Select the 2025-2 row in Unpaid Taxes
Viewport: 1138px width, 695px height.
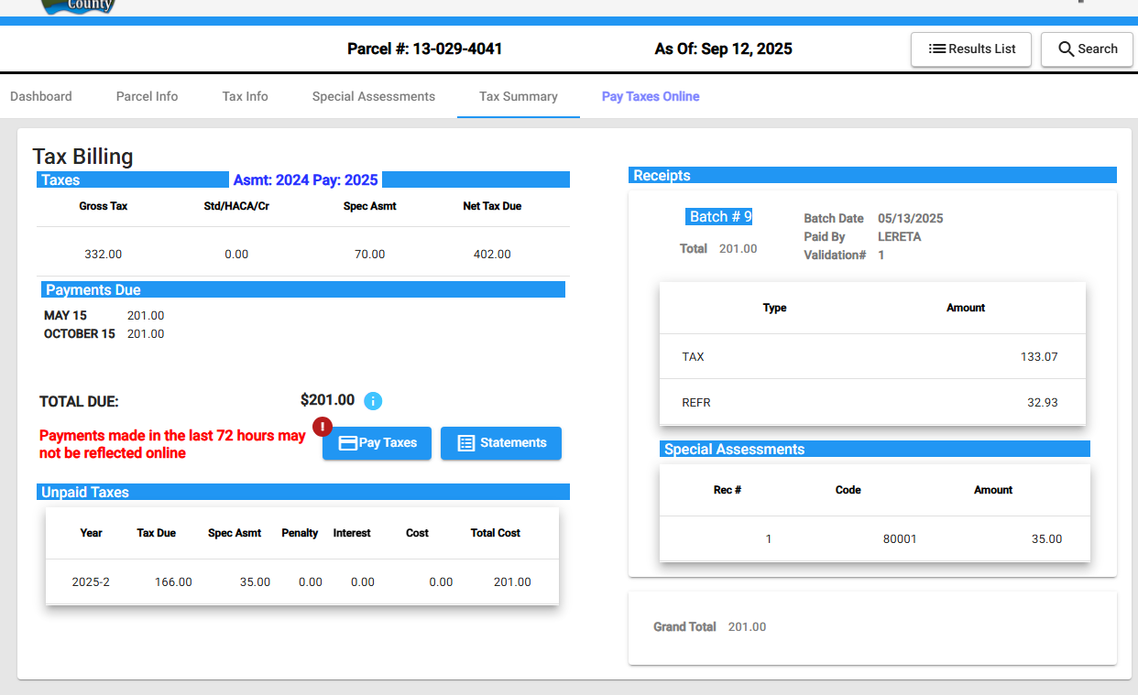(x=301, y=581)
